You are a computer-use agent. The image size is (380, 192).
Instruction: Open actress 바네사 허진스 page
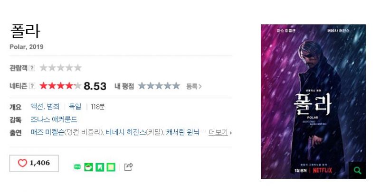pos(126,133)
